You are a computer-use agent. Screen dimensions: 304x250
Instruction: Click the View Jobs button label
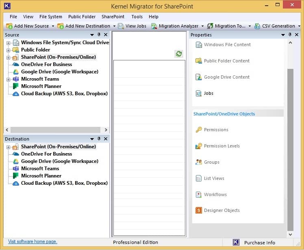pos(136,26)
